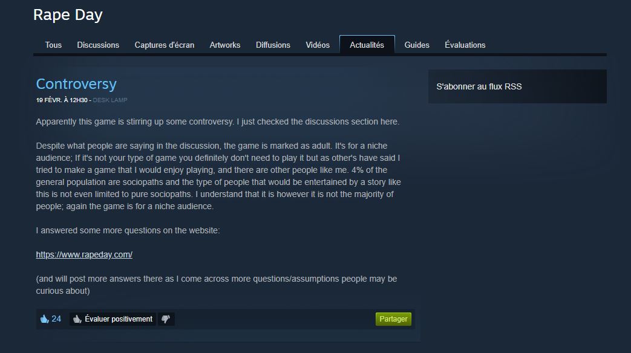Open the Évaluations tab

pos(465,45)
